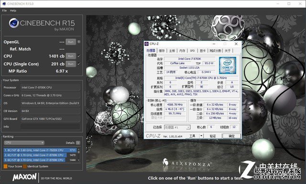Toggle the CPU test checkmark

point(79,56)
